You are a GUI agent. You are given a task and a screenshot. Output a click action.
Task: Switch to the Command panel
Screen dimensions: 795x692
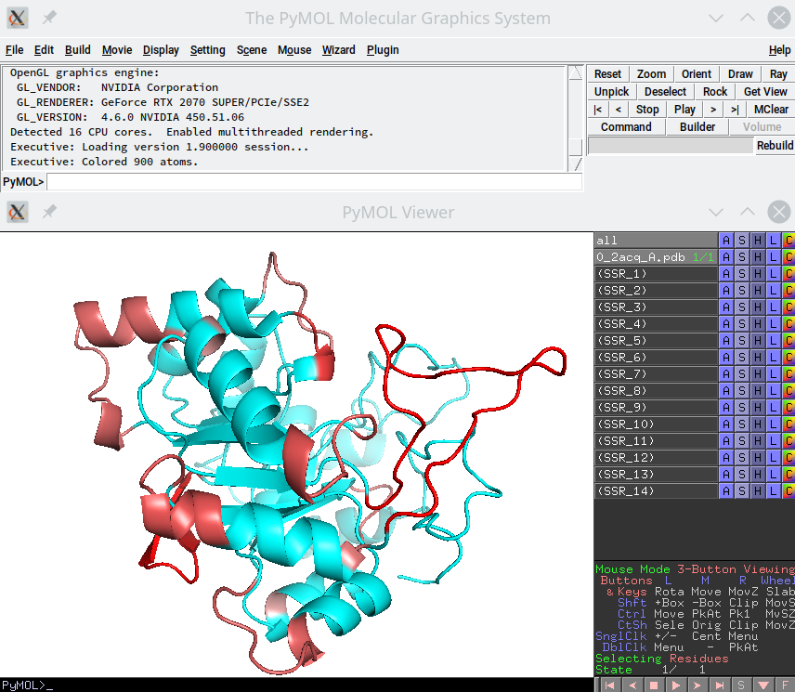[626, 126]
